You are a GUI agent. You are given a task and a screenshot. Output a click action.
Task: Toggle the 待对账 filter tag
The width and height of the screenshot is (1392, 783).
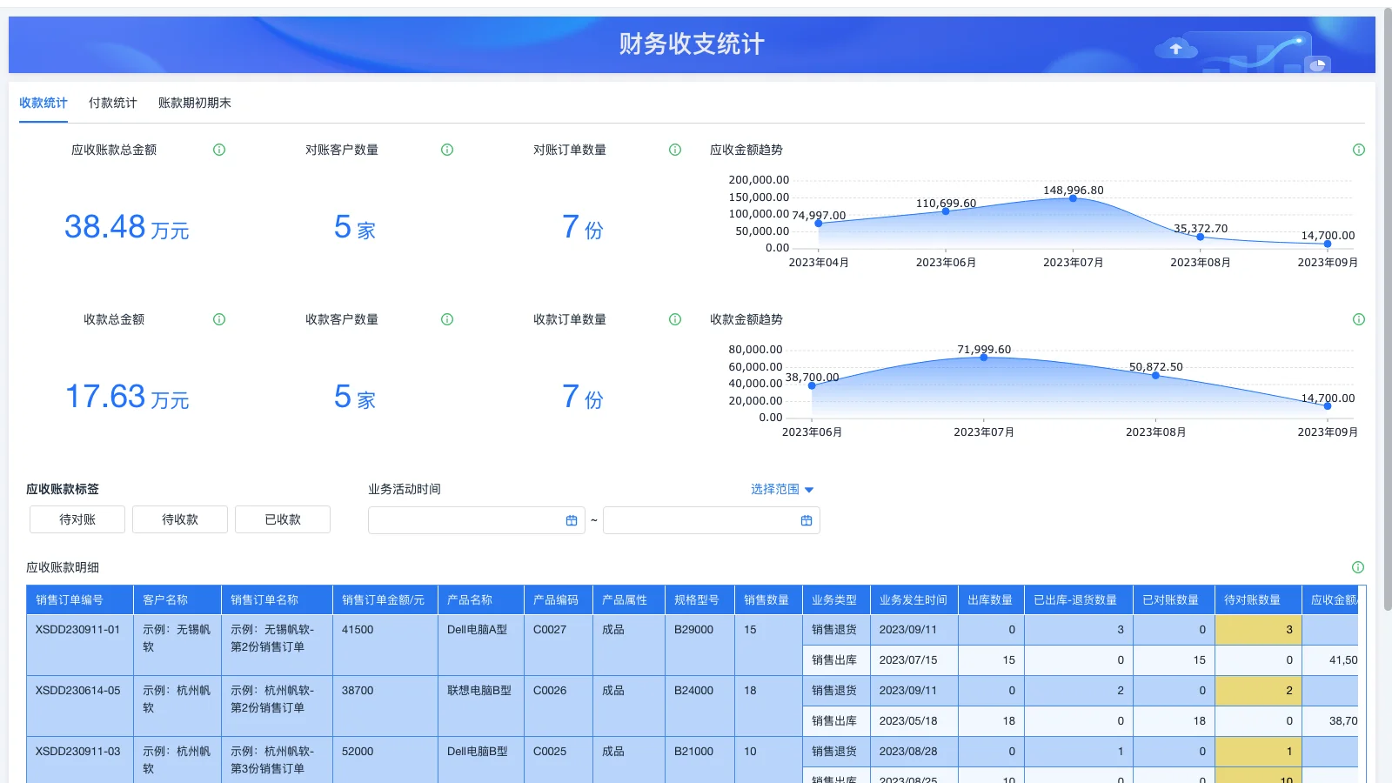(77, 519)
